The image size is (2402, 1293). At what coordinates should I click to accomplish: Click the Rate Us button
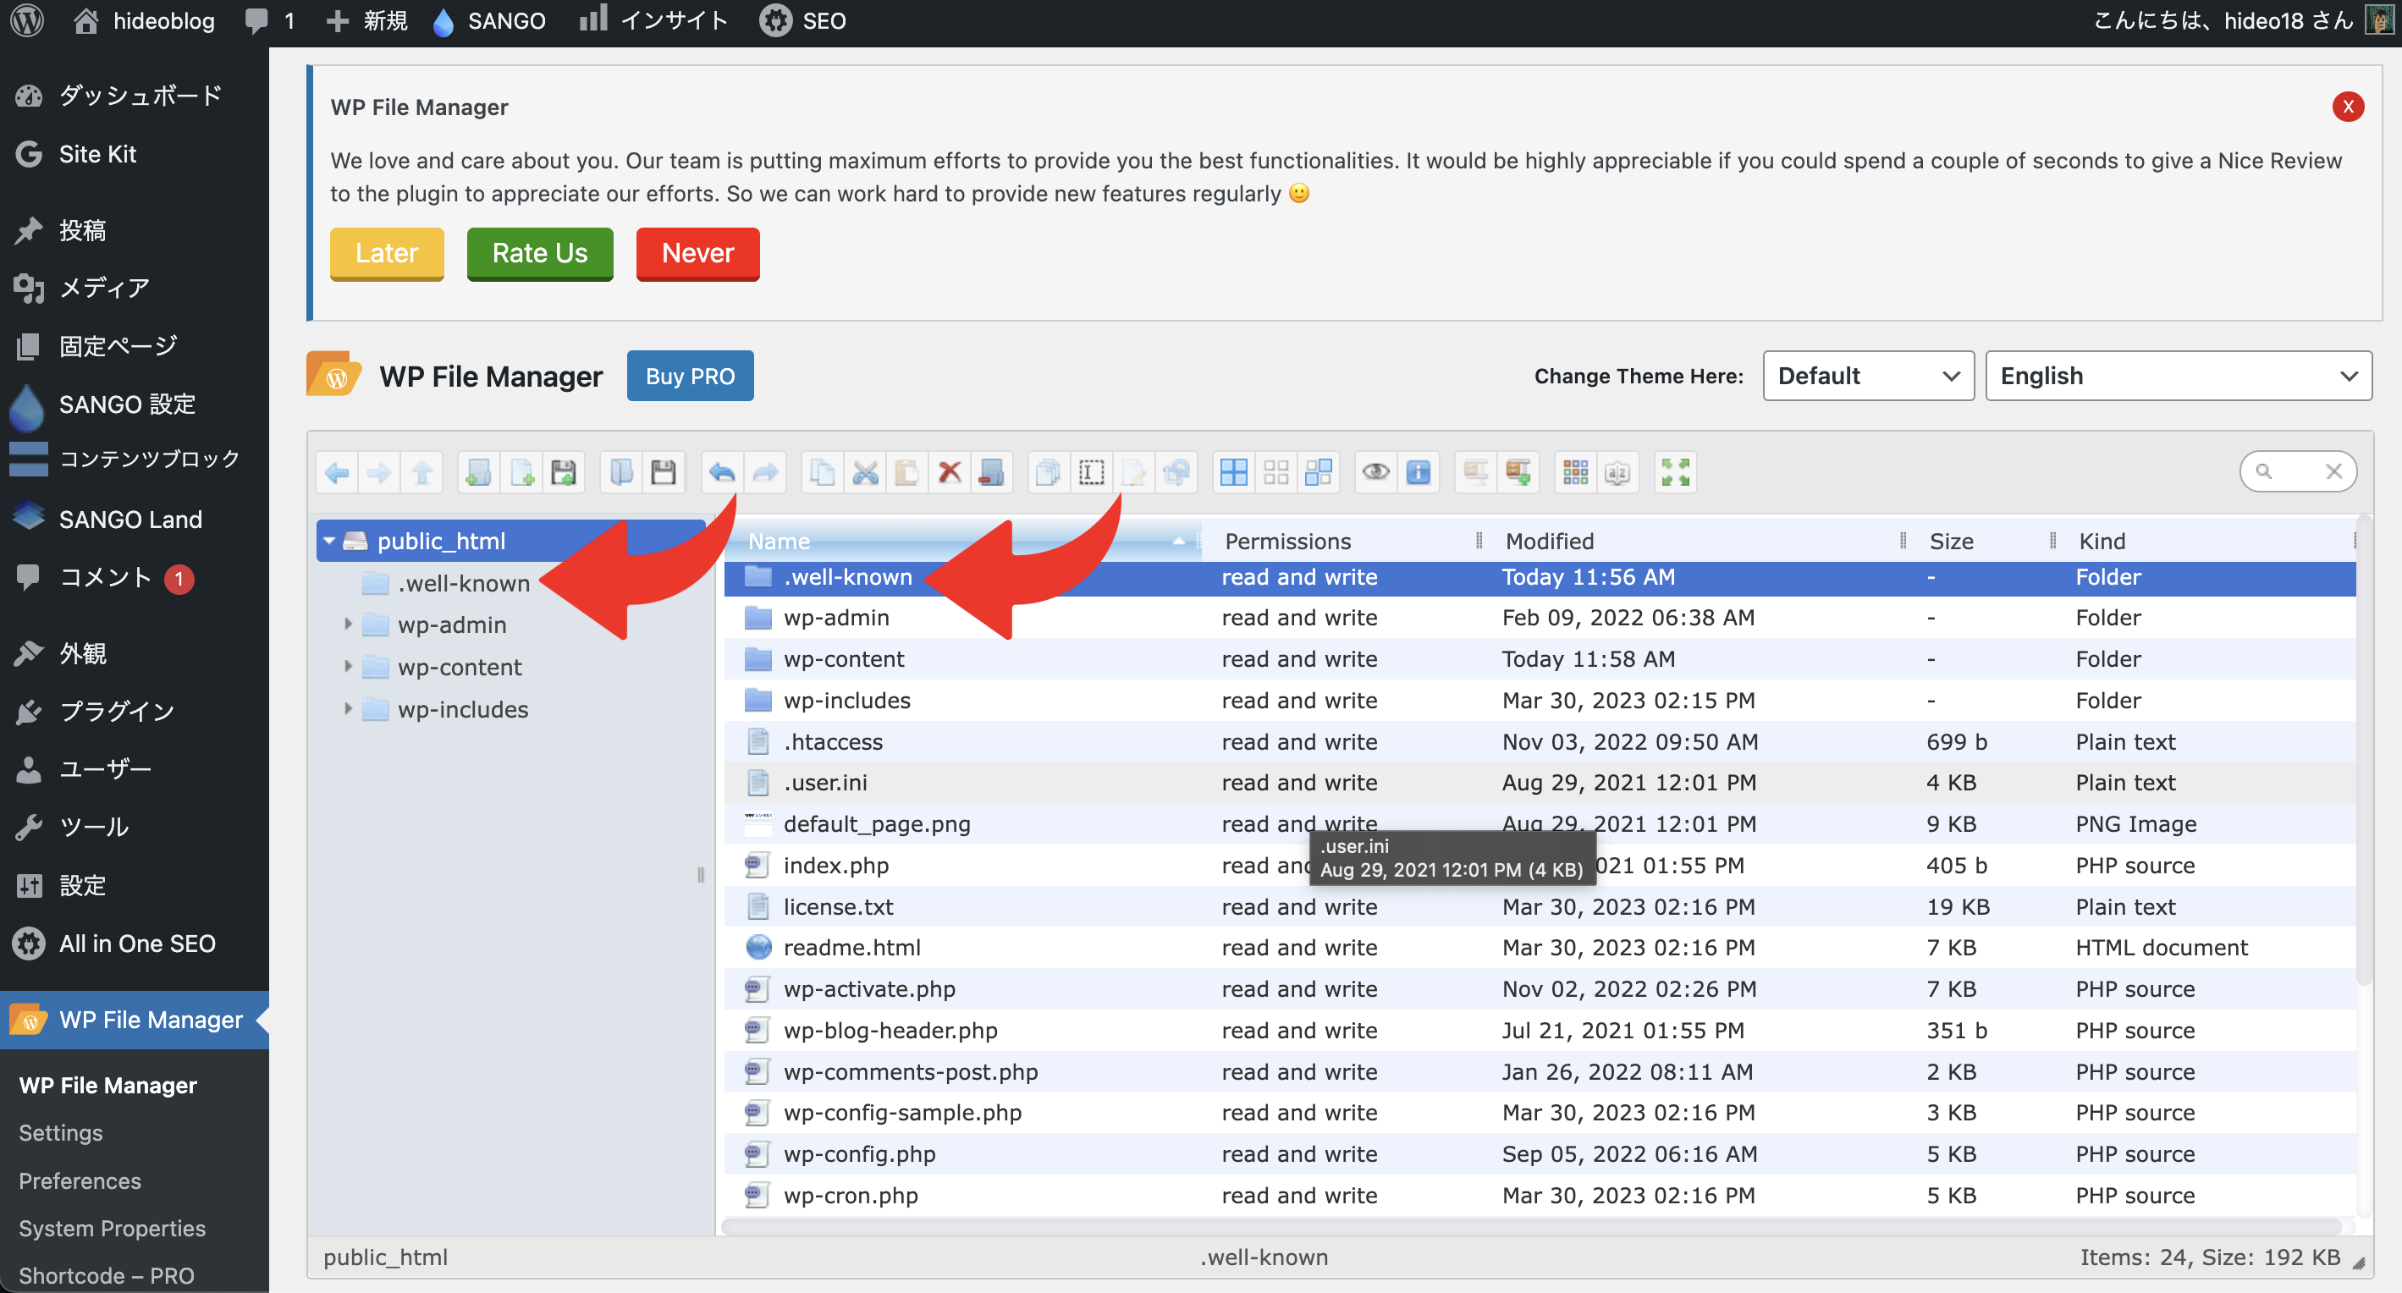pyautogui.click(x=540, y=253)
